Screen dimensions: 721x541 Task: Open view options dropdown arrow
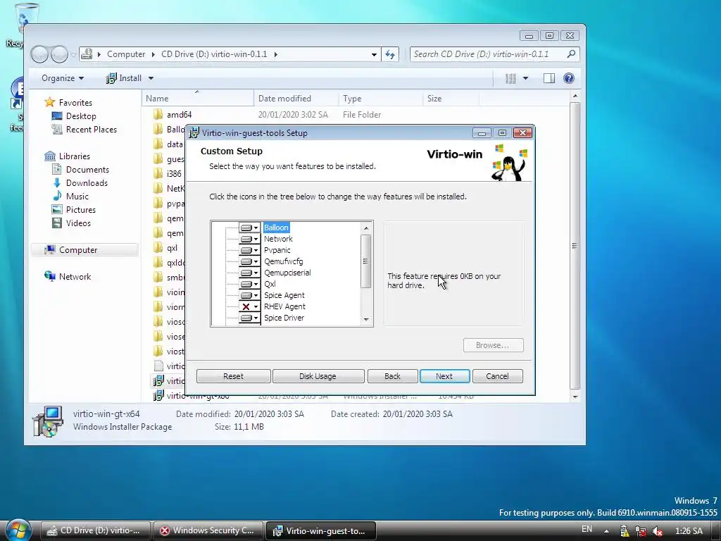coord(525,78)
